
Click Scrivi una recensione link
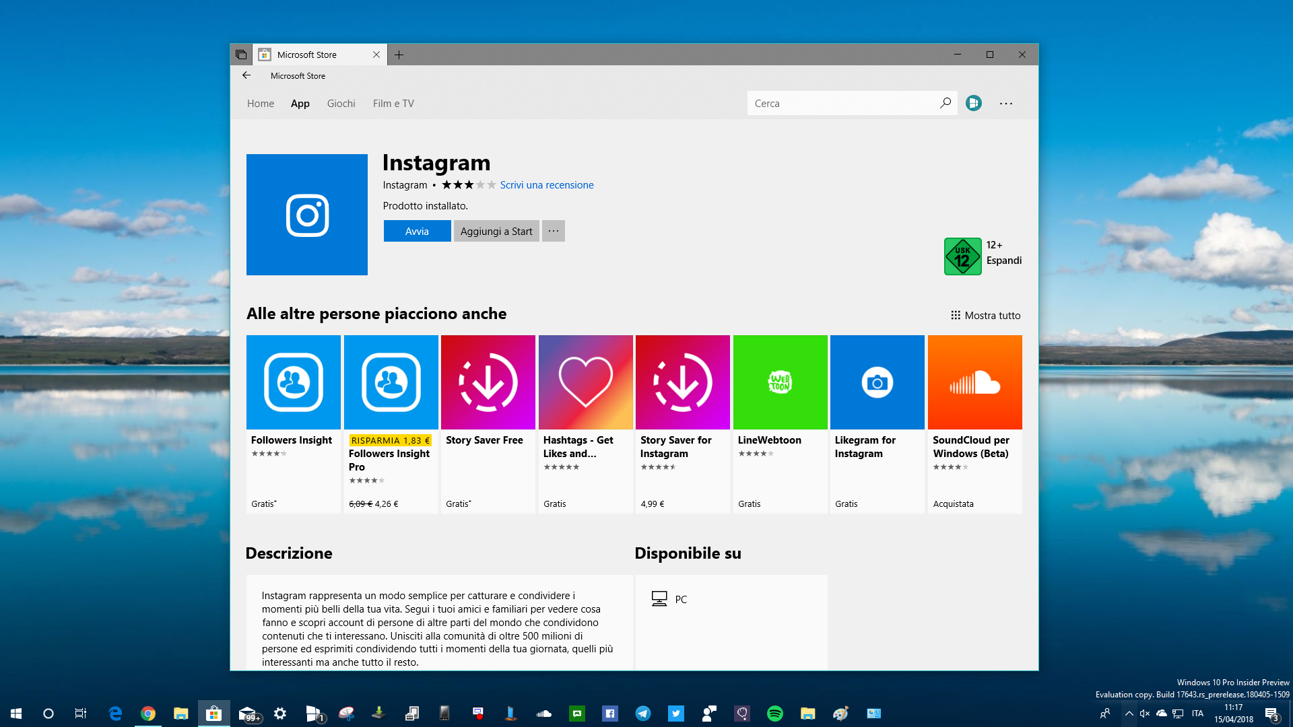(x=547, y=184)
